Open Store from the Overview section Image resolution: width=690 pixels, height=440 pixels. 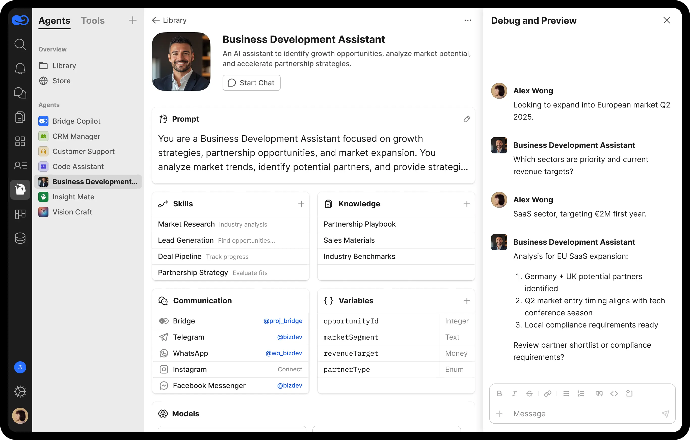click(x=61, y=81)
